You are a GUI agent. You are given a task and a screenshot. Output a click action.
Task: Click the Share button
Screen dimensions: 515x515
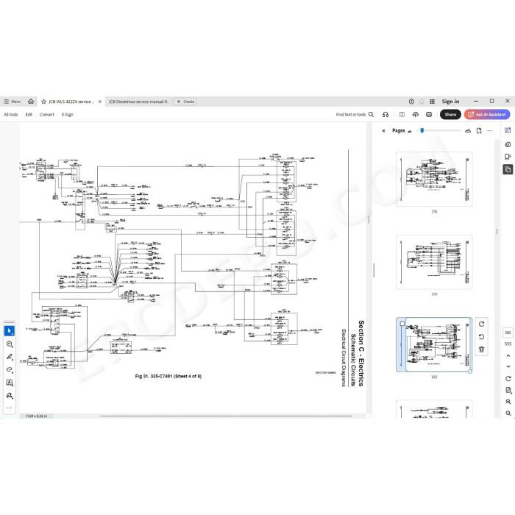[450, 114]
